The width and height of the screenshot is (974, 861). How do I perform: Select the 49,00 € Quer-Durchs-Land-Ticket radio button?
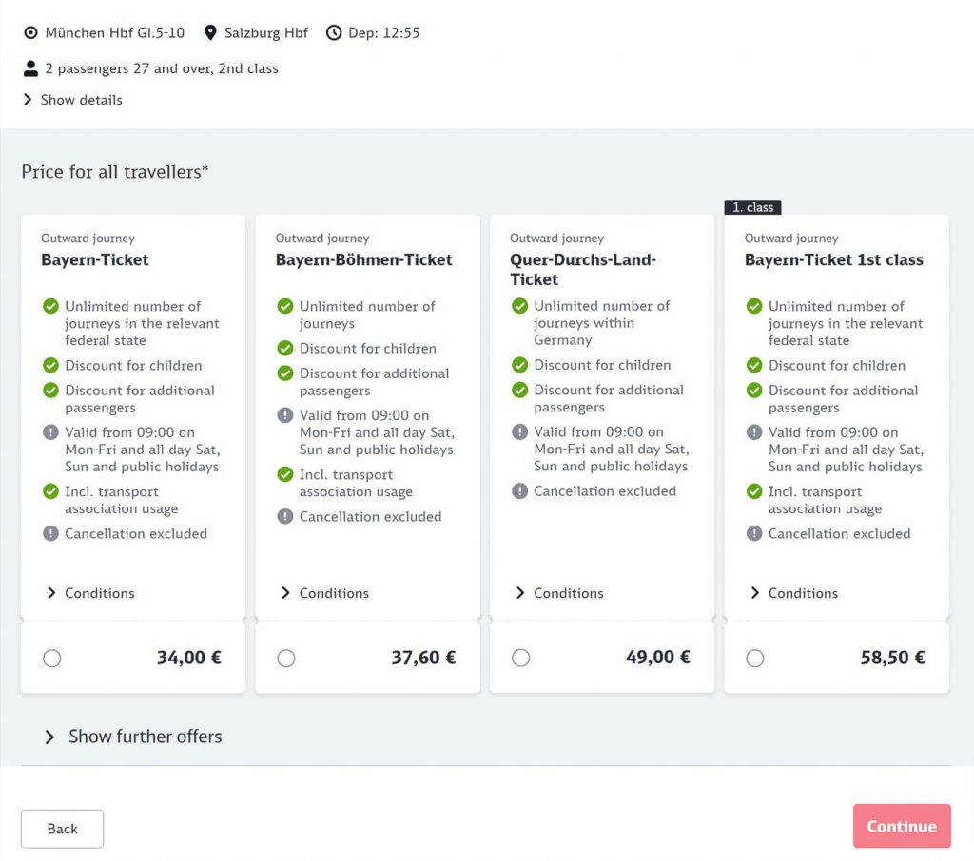[x=521, y=658]
